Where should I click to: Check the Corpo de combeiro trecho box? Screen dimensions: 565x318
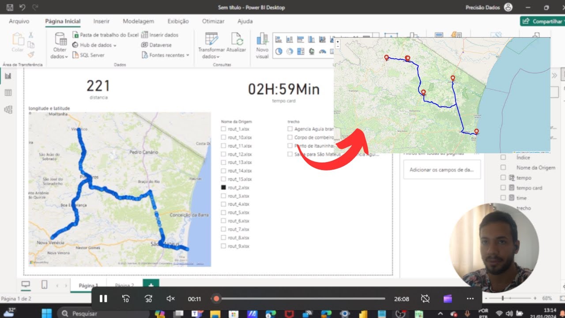290,137
